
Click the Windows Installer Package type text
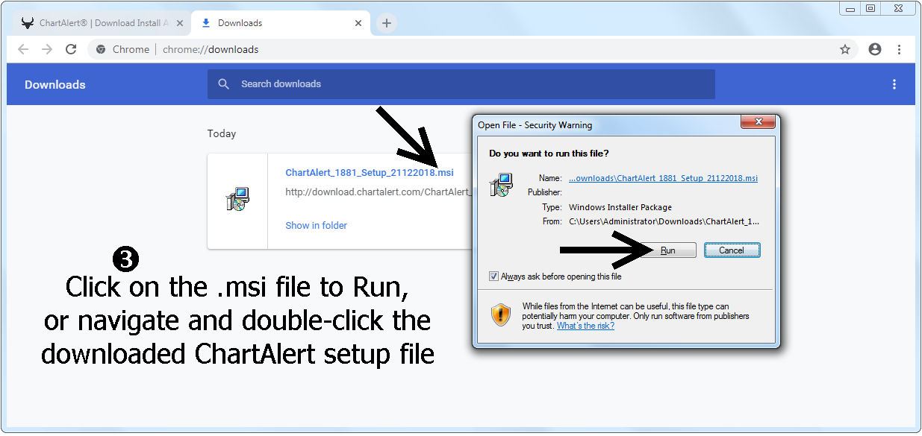coord(620,207)
